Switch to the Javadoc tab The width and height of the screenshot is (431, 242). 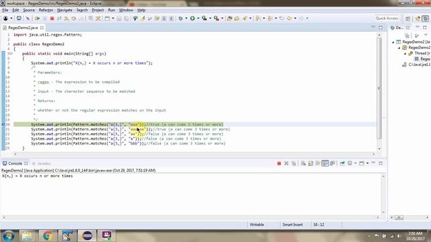tap(42, 163)
